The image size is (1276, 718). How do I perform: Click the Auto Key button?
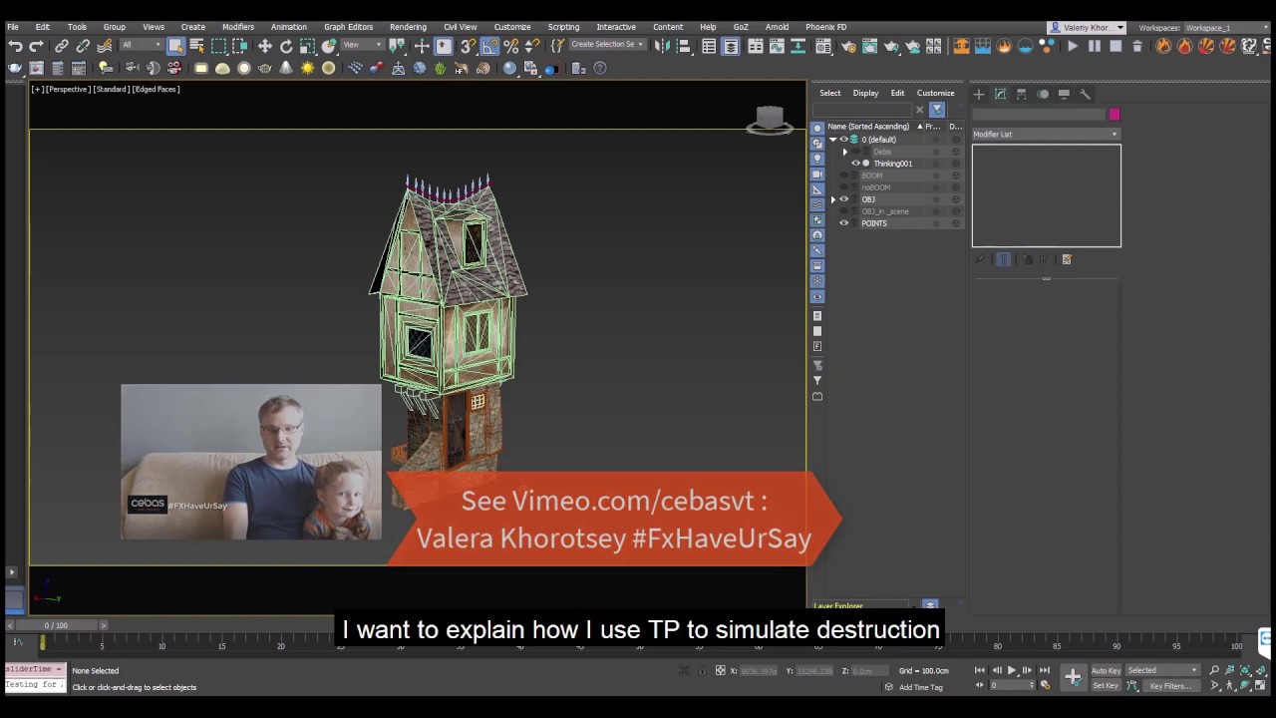coord(1106,670)
